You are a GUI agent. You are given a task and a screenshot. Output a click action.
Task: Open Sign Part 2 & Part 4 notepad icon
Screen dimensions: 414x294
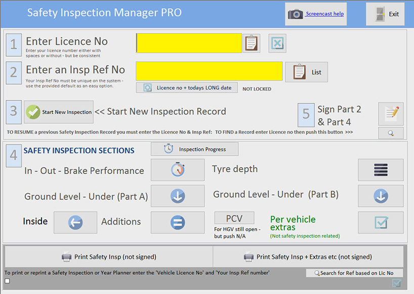391,114
